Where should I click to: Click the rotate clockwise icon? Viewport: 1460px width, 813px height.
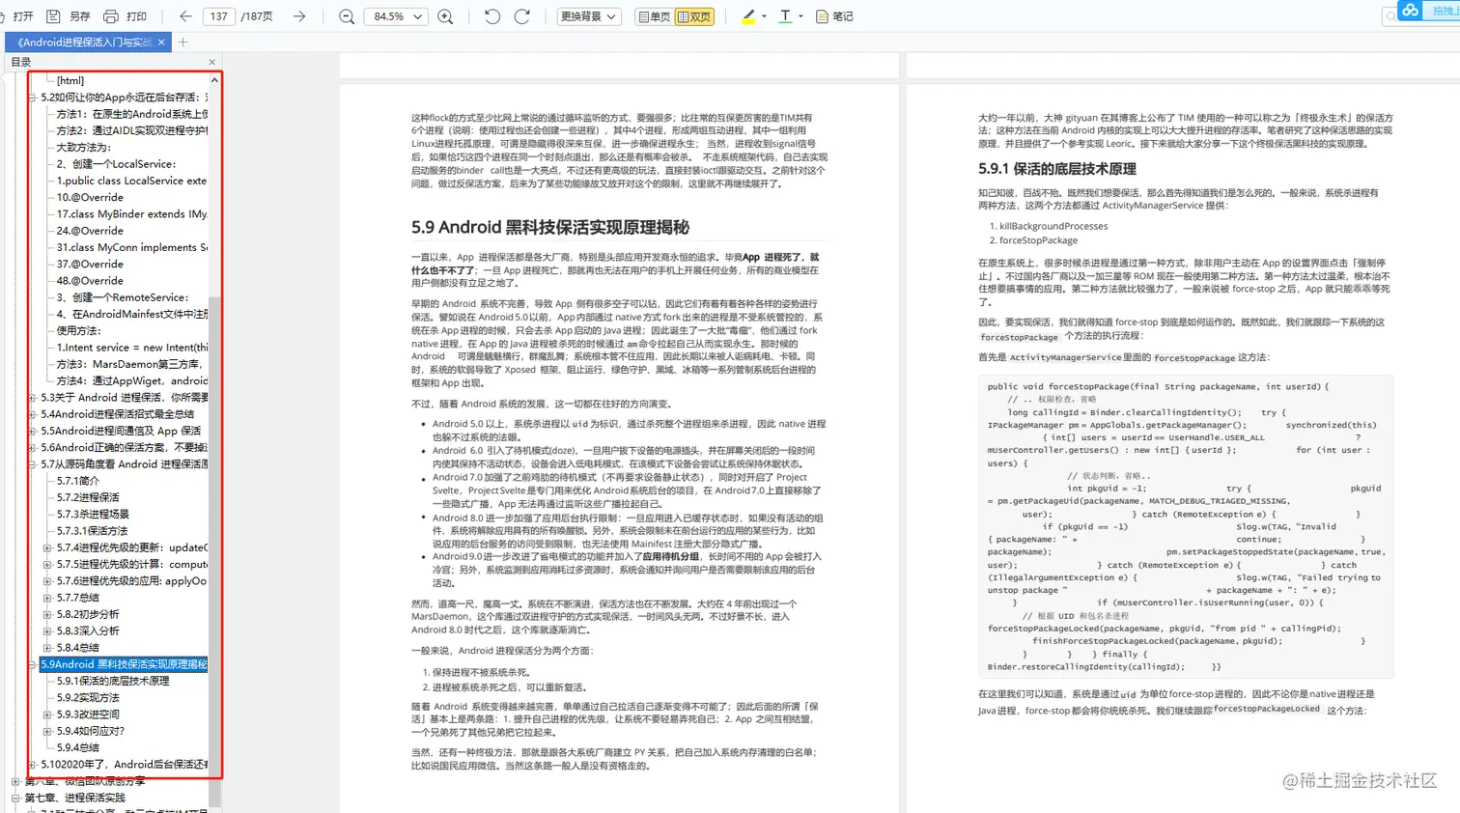(x=522, y=16)
